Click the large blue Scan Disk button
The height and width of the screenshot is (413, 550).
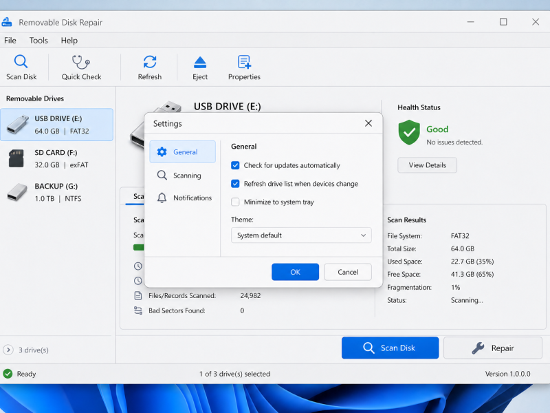pyautogui.click(x=390, y=348)
